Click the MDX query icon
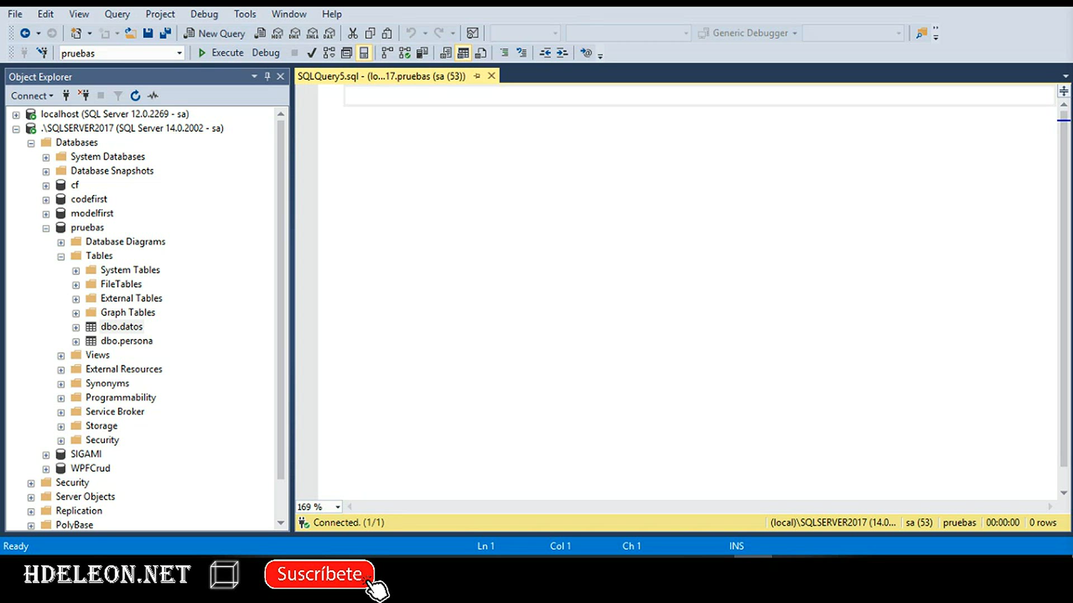Screen dimensions: 1073x603 tap(277, 33)
